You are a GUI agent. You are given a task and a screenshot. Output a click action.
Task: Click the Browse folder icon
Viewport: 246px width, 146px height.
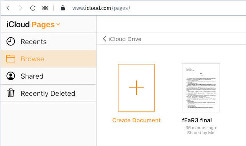pyautogui.click(x=11, y=59)
